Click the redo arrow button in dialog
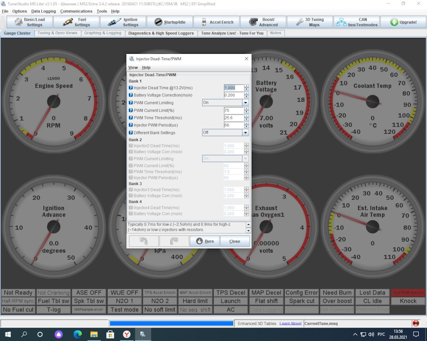The height and width of the screenshot is (341, 427). [174, 241]
